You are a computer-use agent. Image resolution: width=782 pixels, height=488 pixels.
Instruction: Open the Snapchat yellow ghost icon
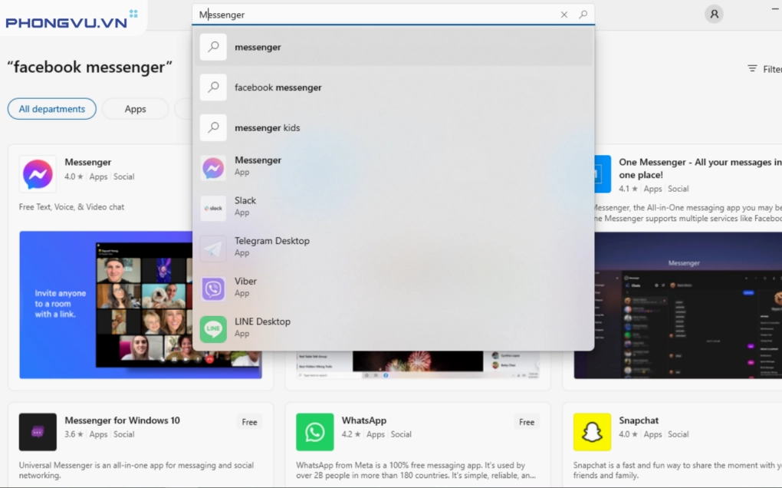(x=592, y=432)
